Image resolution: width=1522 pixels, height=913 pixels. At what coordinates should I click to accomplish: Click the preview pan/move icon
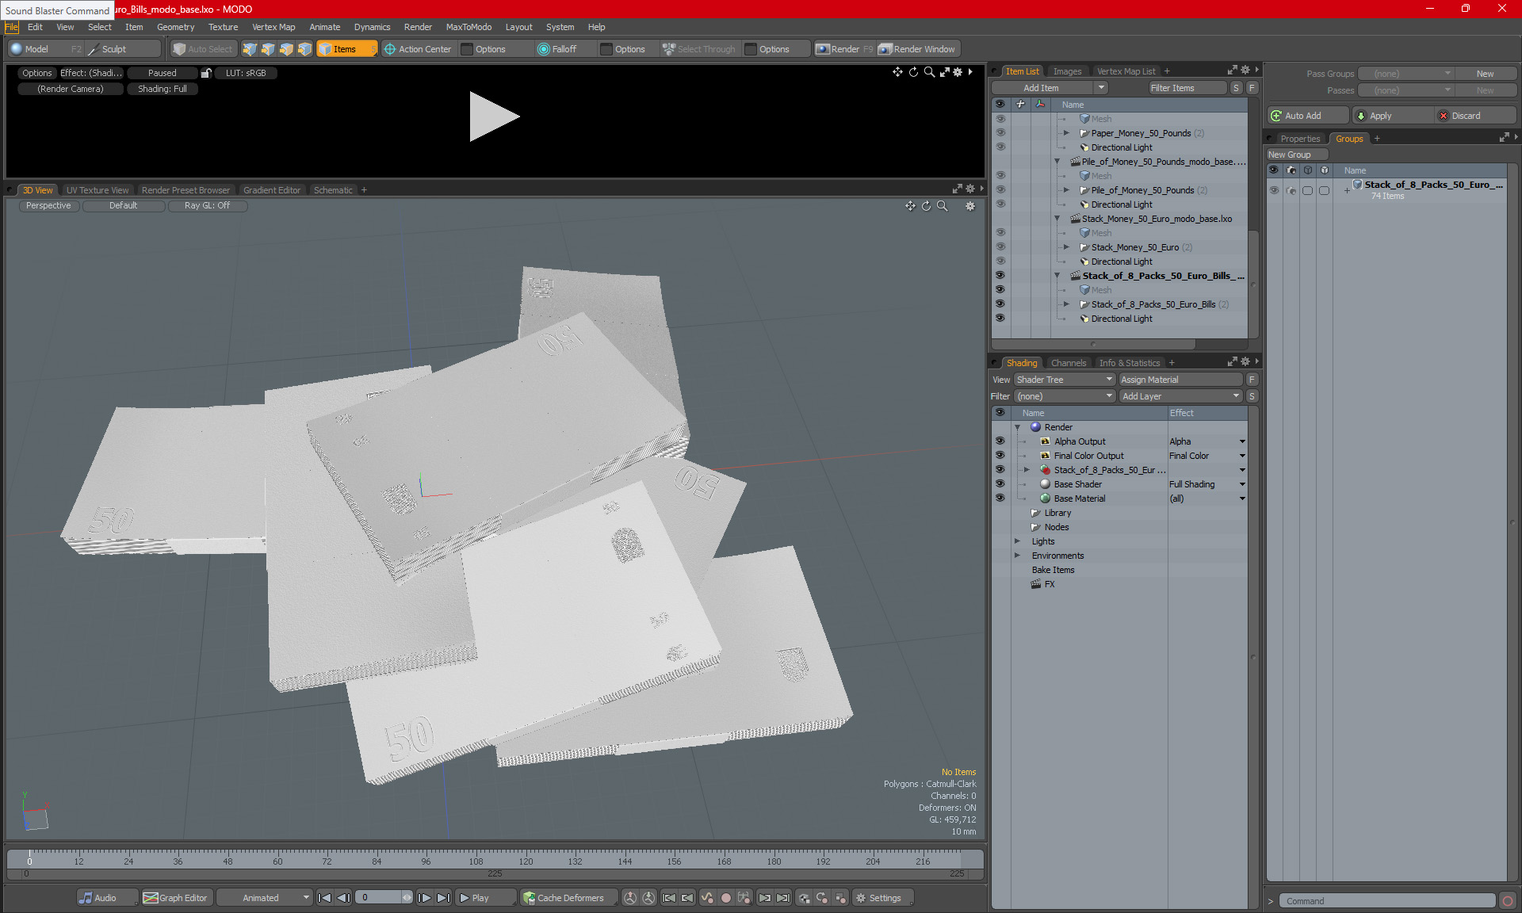pos(897,72)
